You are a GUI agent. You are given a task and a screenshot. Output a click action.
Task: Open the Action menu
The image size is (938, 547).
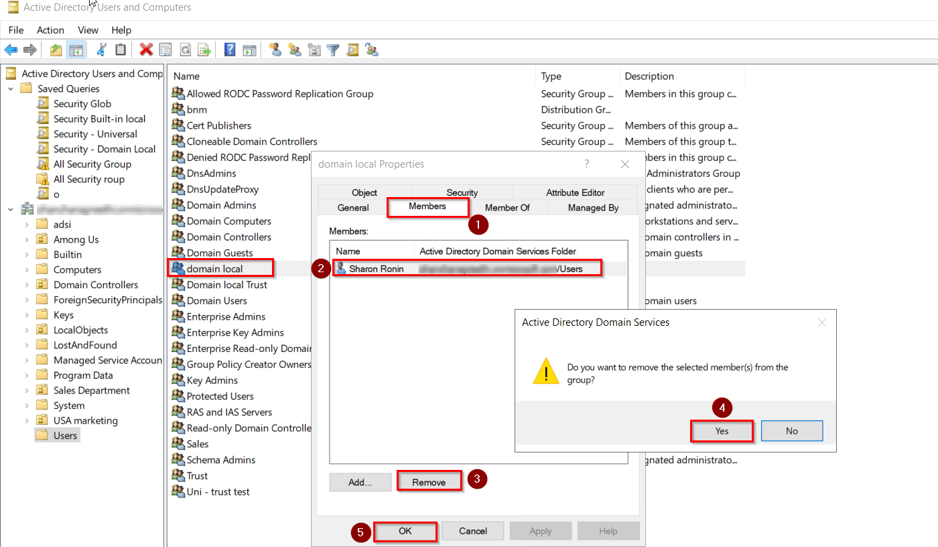(x=50, y=29)
